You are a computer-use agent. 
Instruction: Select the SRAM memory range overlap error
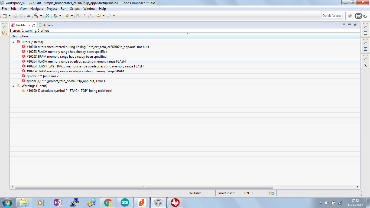tap(75, 71)
